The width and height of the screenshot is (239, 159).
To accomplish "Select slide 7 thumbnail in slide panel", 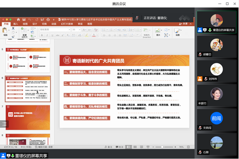I will click(x=28, y=118).
